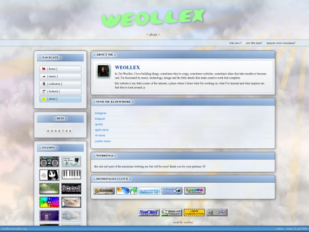Screen dimensions: 309x232
Task: Click the speaker and music notes badge
Action: (x=217, y=213)
